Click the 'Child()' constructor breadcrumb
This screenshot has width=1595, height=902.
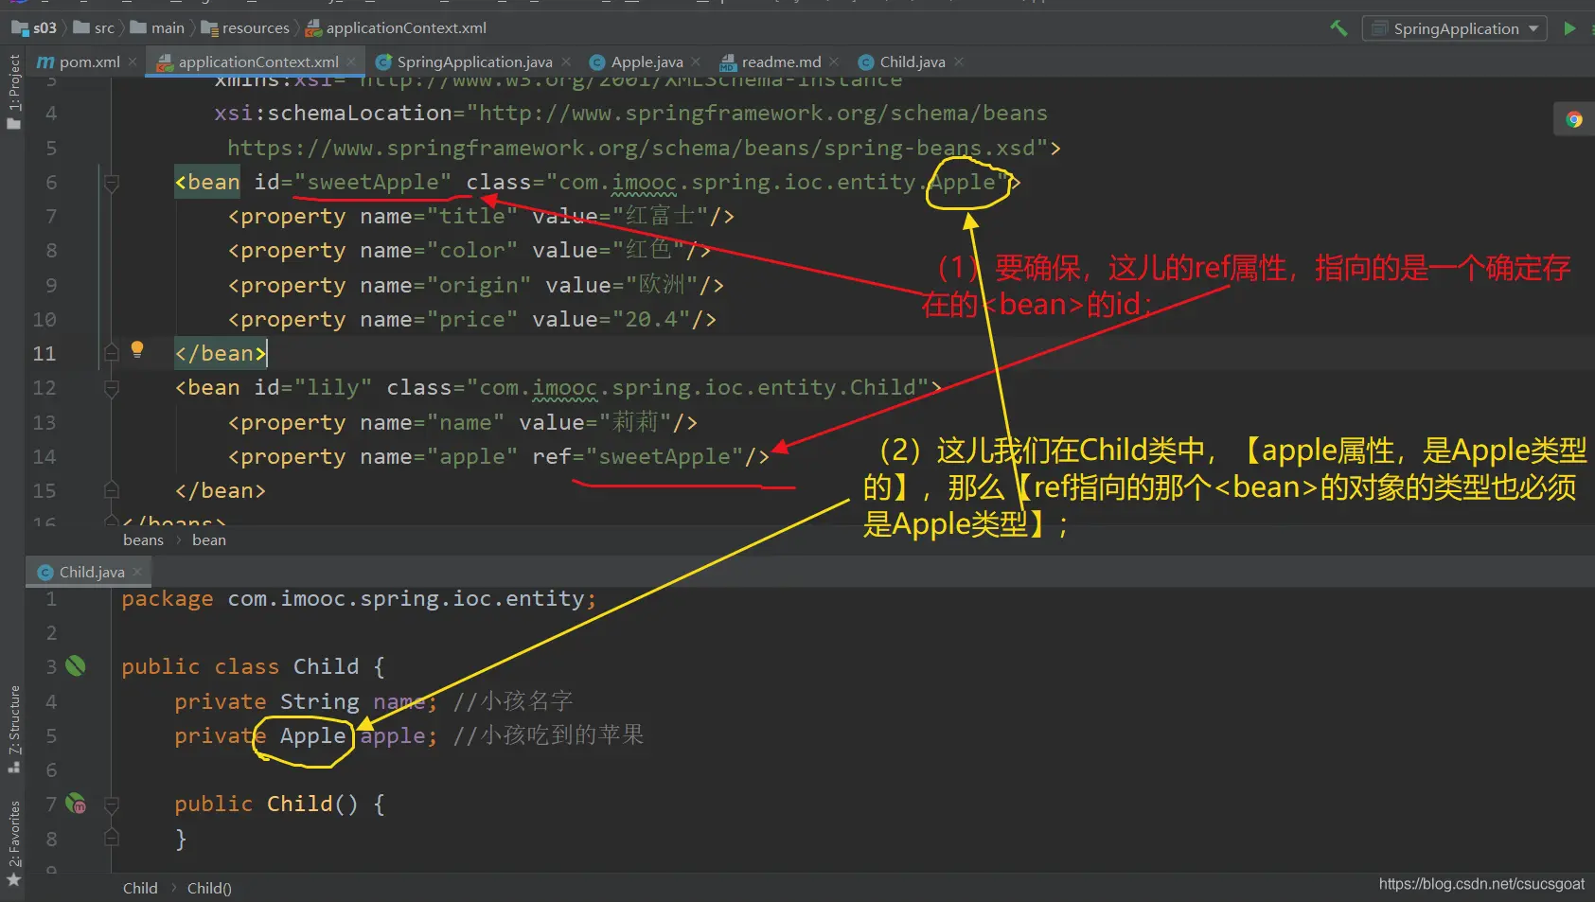coord(209,888)
